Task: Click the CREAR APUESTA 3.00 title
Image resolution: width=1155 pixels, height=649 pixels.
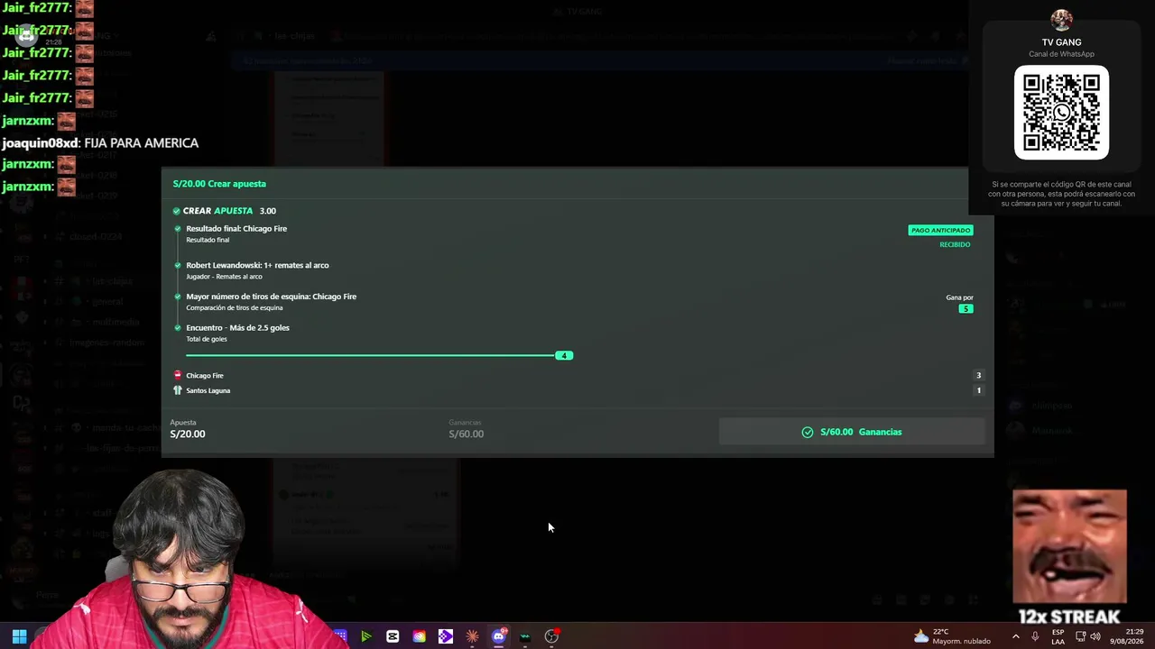Action: 229,211
